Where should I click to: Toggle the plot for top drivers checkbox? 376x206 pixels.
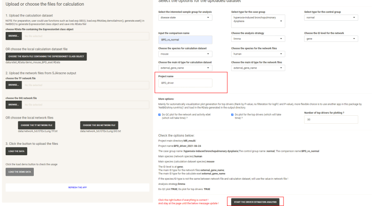coord(232,115)
